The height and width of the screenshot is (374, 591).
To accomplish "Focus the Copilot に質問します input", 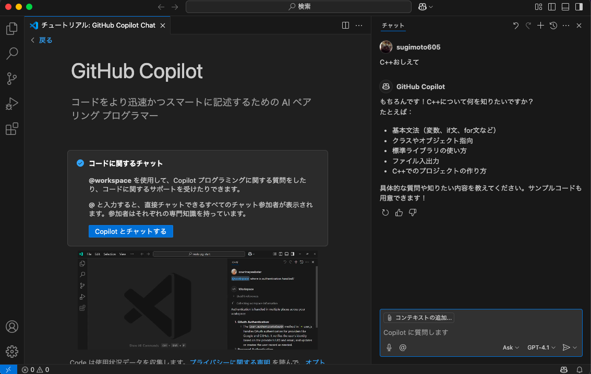I will [480, 332].
